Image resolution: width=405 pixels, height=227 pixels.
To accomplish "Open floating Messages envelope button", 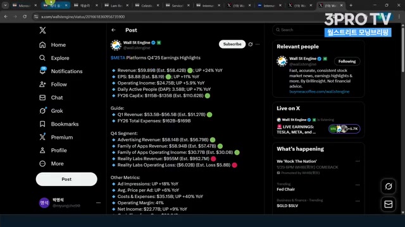I will pos(388,204).
